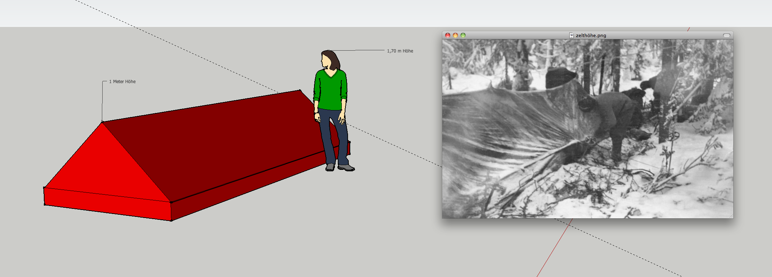Select the tent's lower front rectangular wall

coord(106,204)
